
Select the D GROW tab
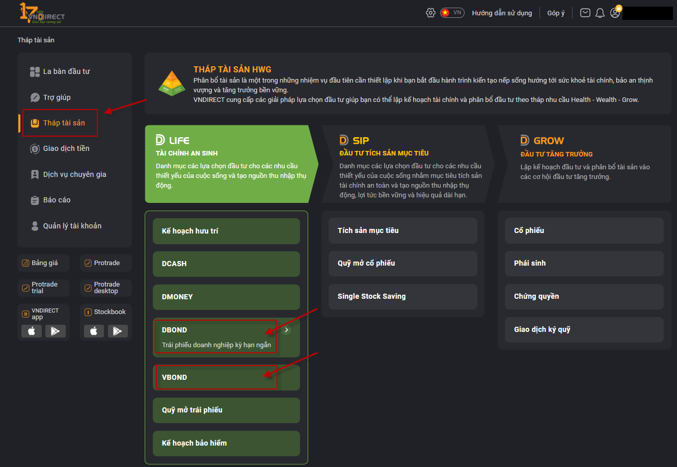coord(584,164)
